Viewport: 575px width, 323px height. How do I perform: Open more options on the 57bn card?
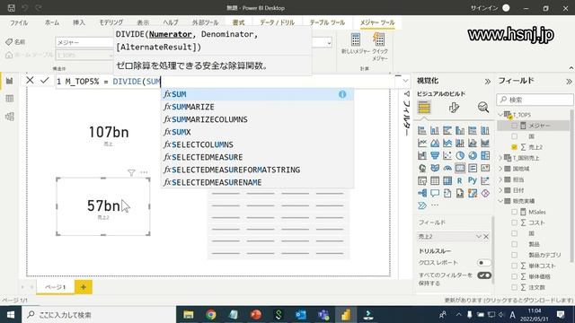144,172
